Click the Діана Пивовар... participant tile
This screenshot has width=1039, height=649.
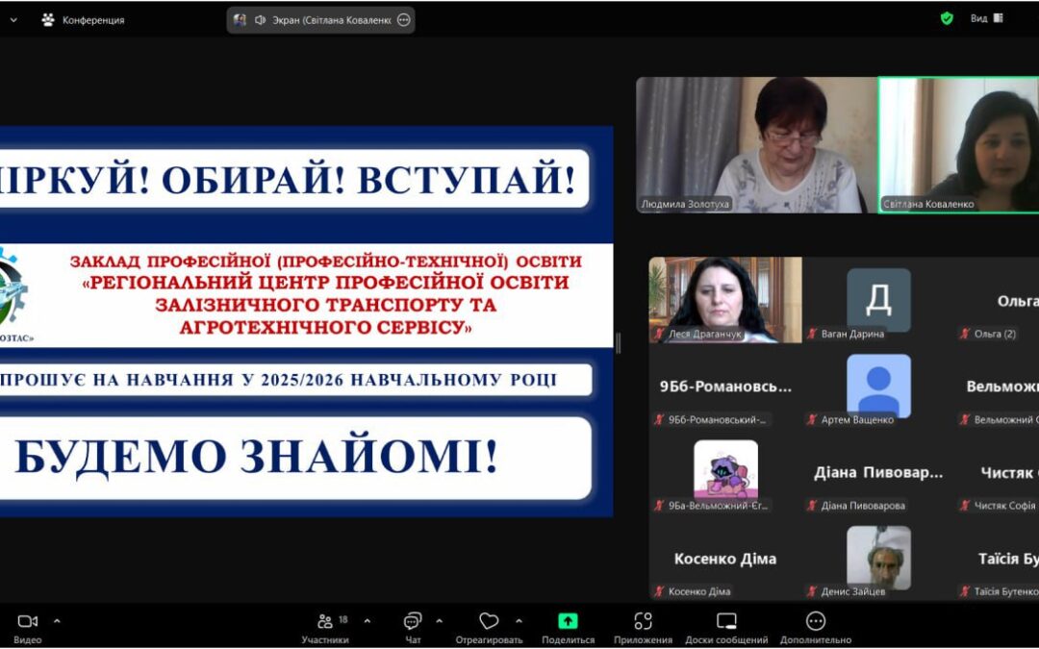coord(878,472)
